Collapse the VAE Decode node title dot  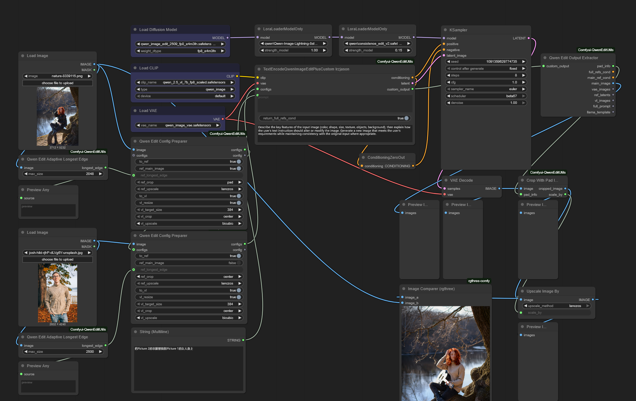click(446, 180)
